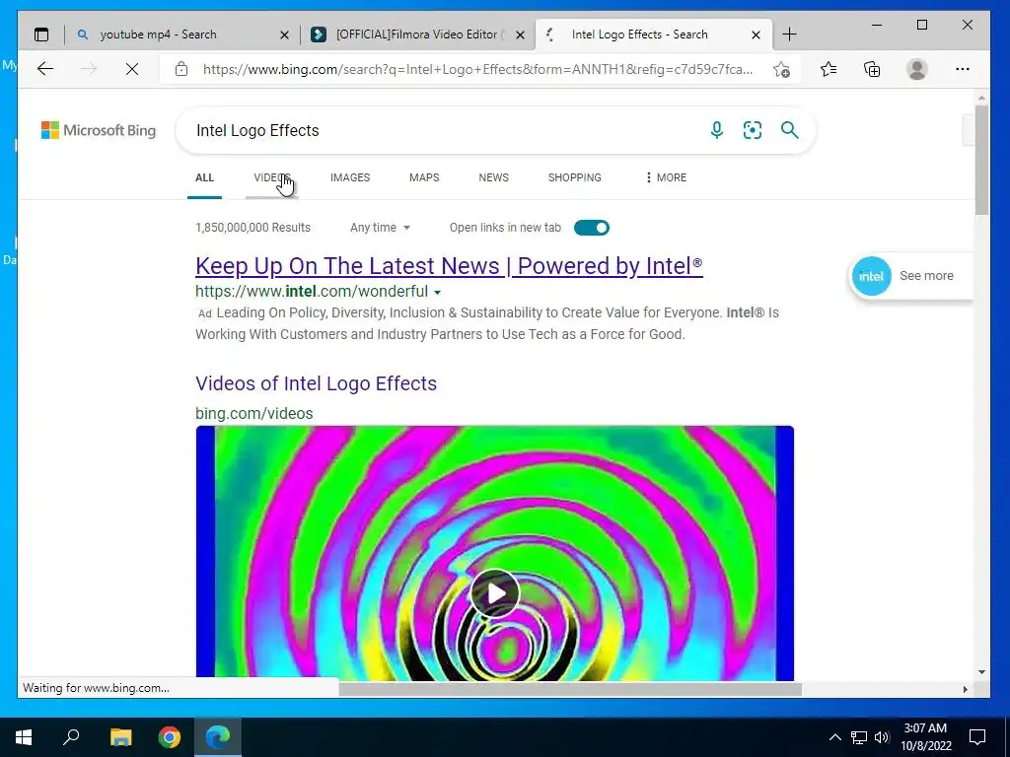Click the horizontal scrollbar thumb
This screenshot has height=757, width=1010.
570,689
